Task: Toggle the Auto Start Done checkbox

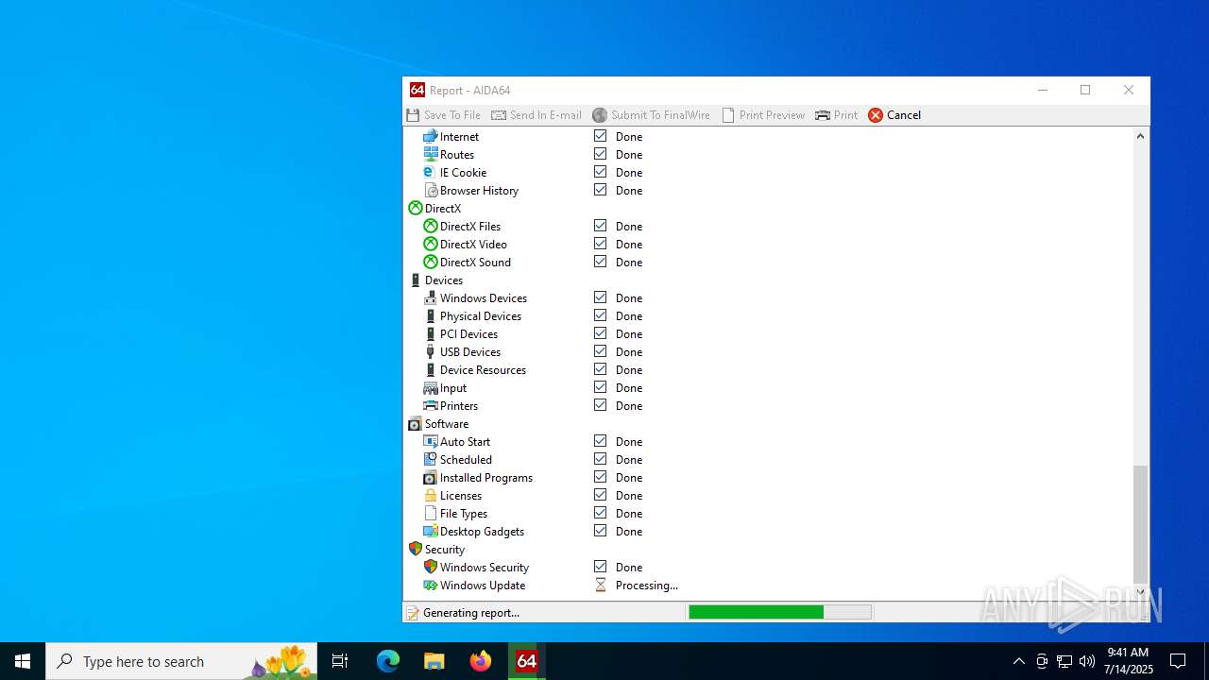Action: (600, 441)
